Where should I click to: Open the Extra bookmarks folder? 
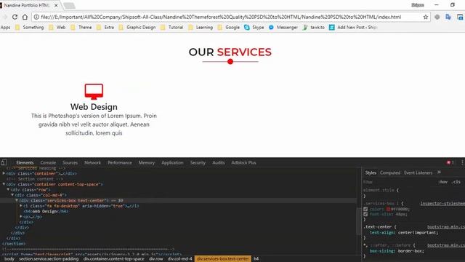pyautogui.click(x=105, y=28)
